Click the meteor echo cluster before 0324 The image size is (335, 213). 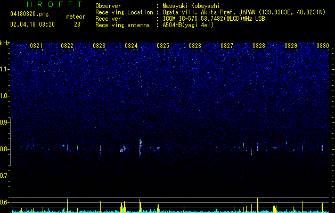click(x=123, y=149)
